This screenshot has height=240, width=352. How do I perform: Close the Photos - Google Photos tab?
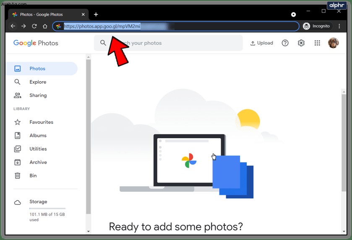coord(83,14)
